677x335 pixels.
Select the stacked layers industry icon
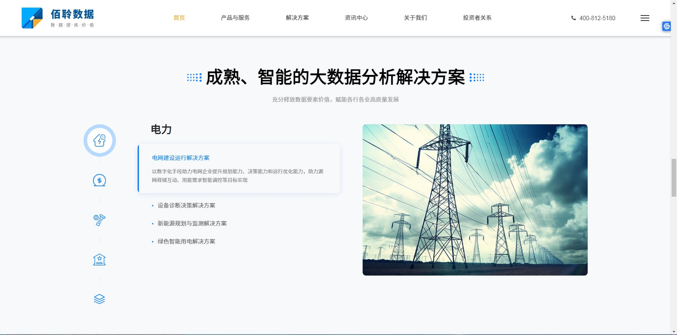99,299
